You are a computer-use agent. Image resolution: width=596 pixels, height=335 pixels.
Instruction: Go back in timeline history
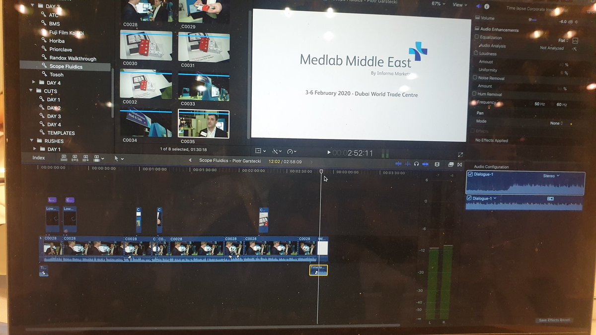[191, 160]
